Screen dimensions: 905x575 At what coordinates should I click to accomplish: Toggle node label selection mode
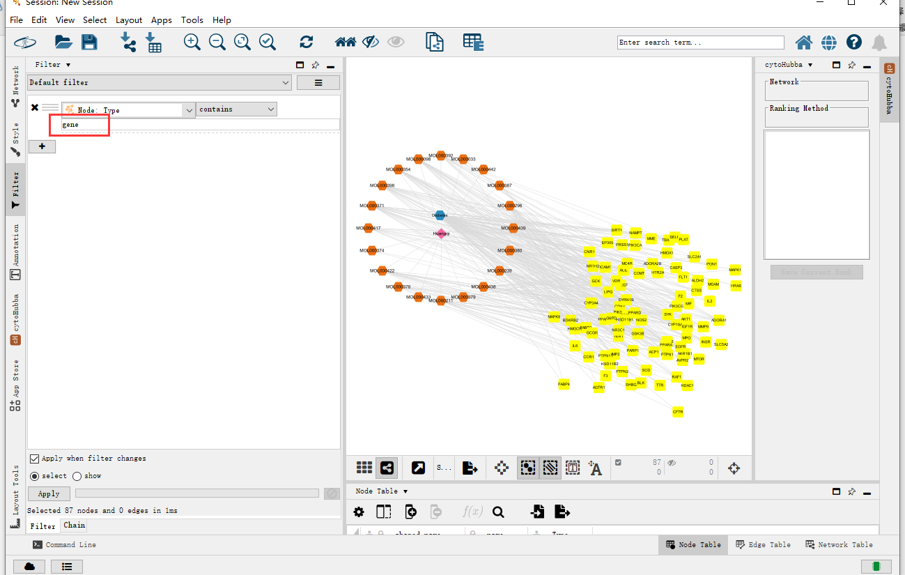click(595, 468)
